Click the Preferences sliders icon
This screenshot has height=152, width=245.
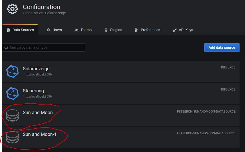pos(137,30)
